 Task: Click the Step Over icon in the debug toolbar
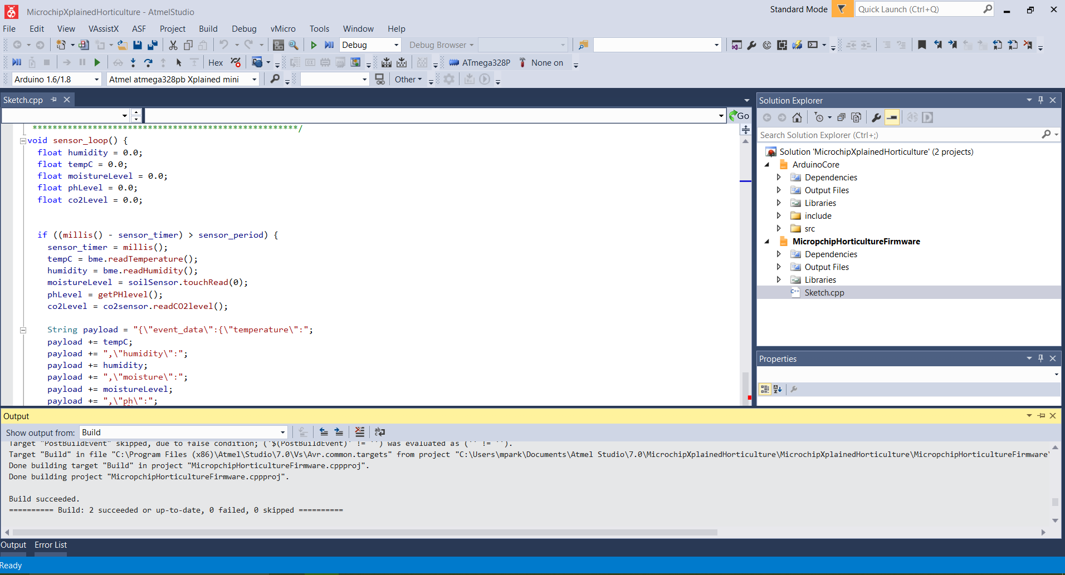coord(149,62)
